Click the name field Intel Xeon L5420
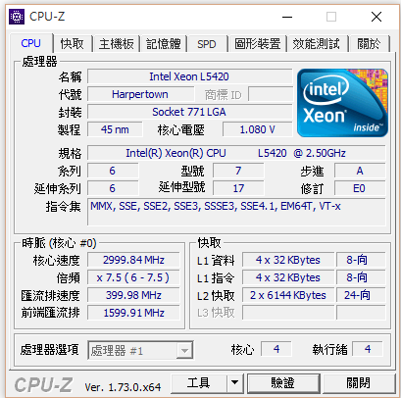Image resolution: width=401 pixels, height=398 pixels. [189, 76]
